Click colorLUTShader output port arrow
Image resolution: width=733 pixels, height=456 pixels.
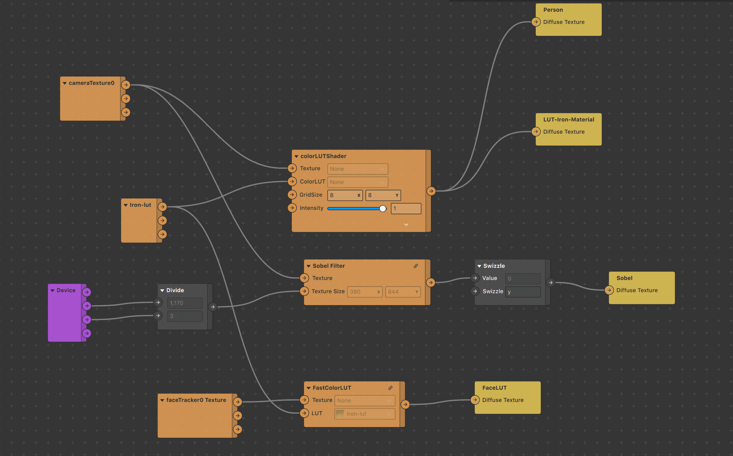431,191
